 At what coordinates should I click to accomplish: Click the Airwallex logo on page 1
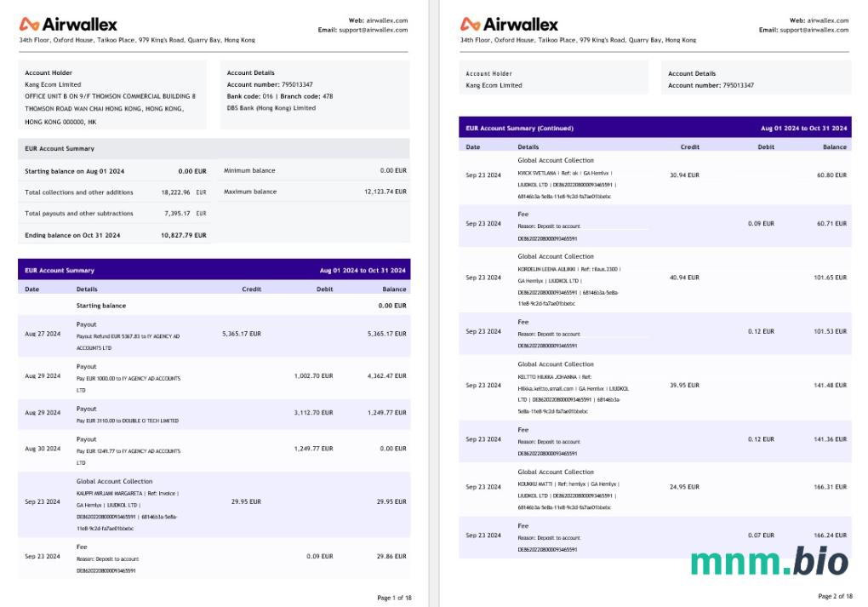click(x=68, y=24)
